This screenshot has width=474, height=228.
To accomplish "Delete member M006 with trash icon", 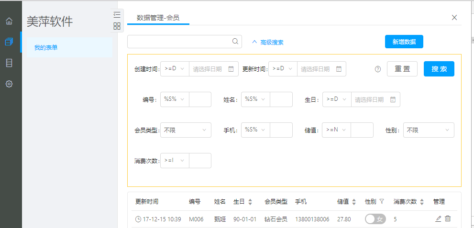I will (x=448, y=218).
